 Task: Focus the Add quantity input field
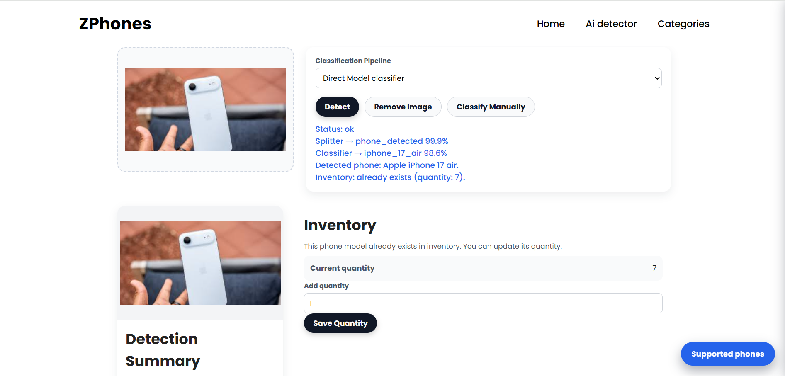pos(483,303)
